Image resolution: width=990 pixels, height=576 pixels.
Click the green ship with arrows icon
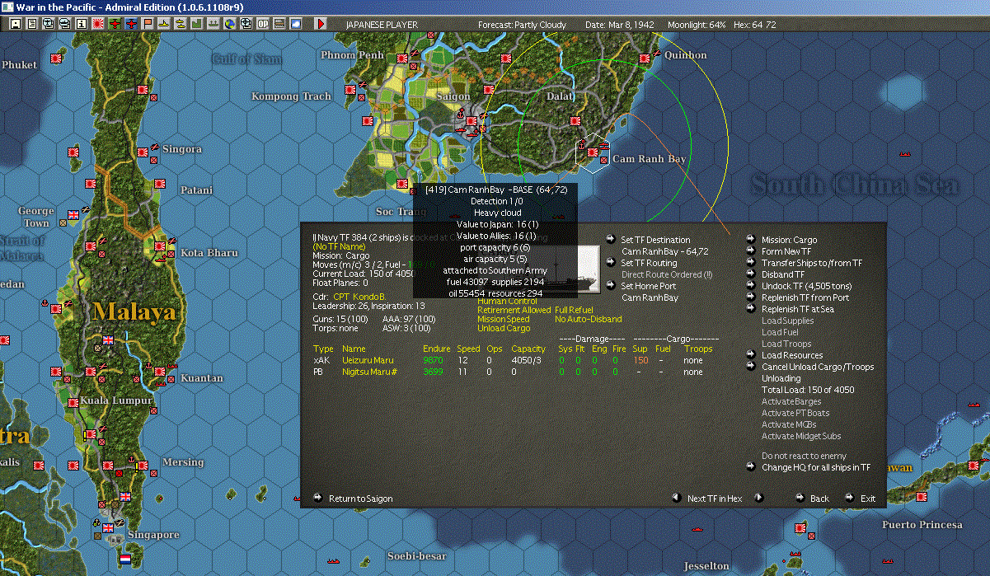[213, 24]
